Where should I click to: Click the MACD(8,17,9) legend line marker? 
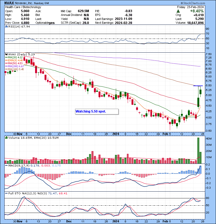point(6,166)
